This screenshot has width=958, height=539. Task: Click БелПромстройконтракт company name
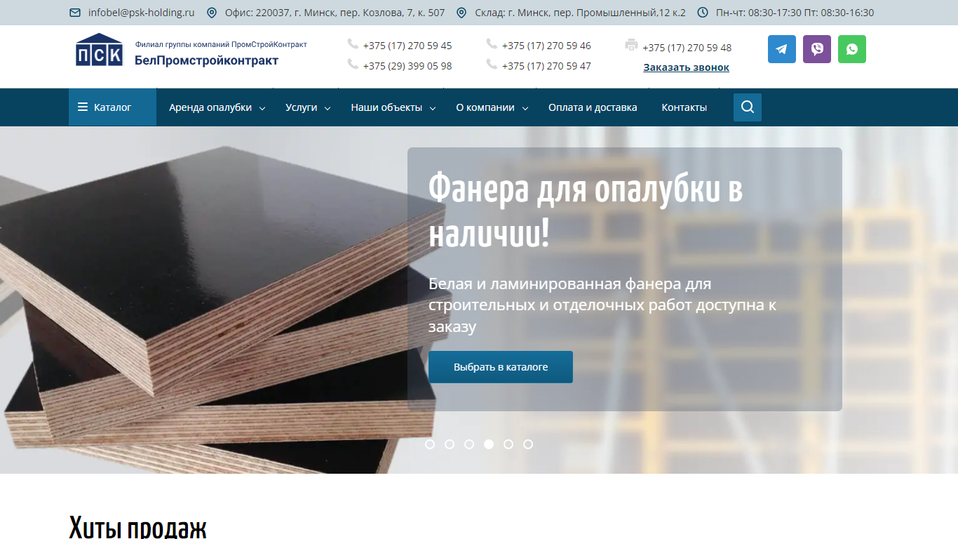point(207,60)
